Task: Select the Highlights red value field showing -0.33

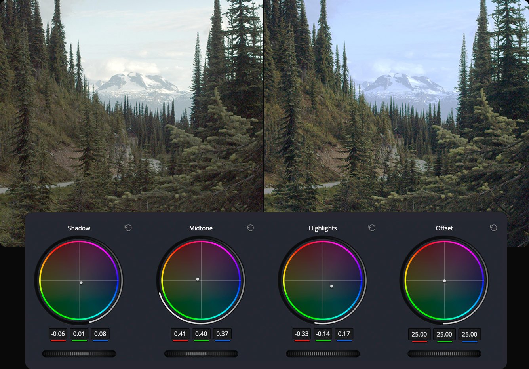Action: pos(302,334)
